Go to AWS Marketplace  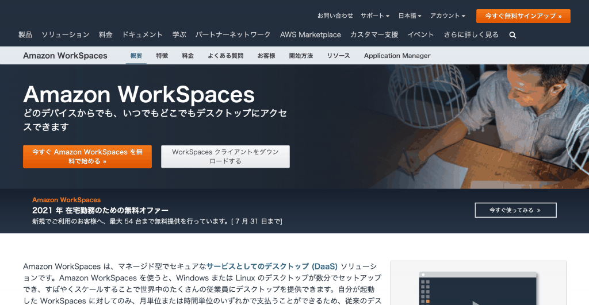(x=310, y=35)
